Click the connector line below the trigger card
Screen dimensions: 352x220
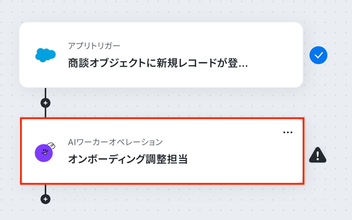click(45, 92)
